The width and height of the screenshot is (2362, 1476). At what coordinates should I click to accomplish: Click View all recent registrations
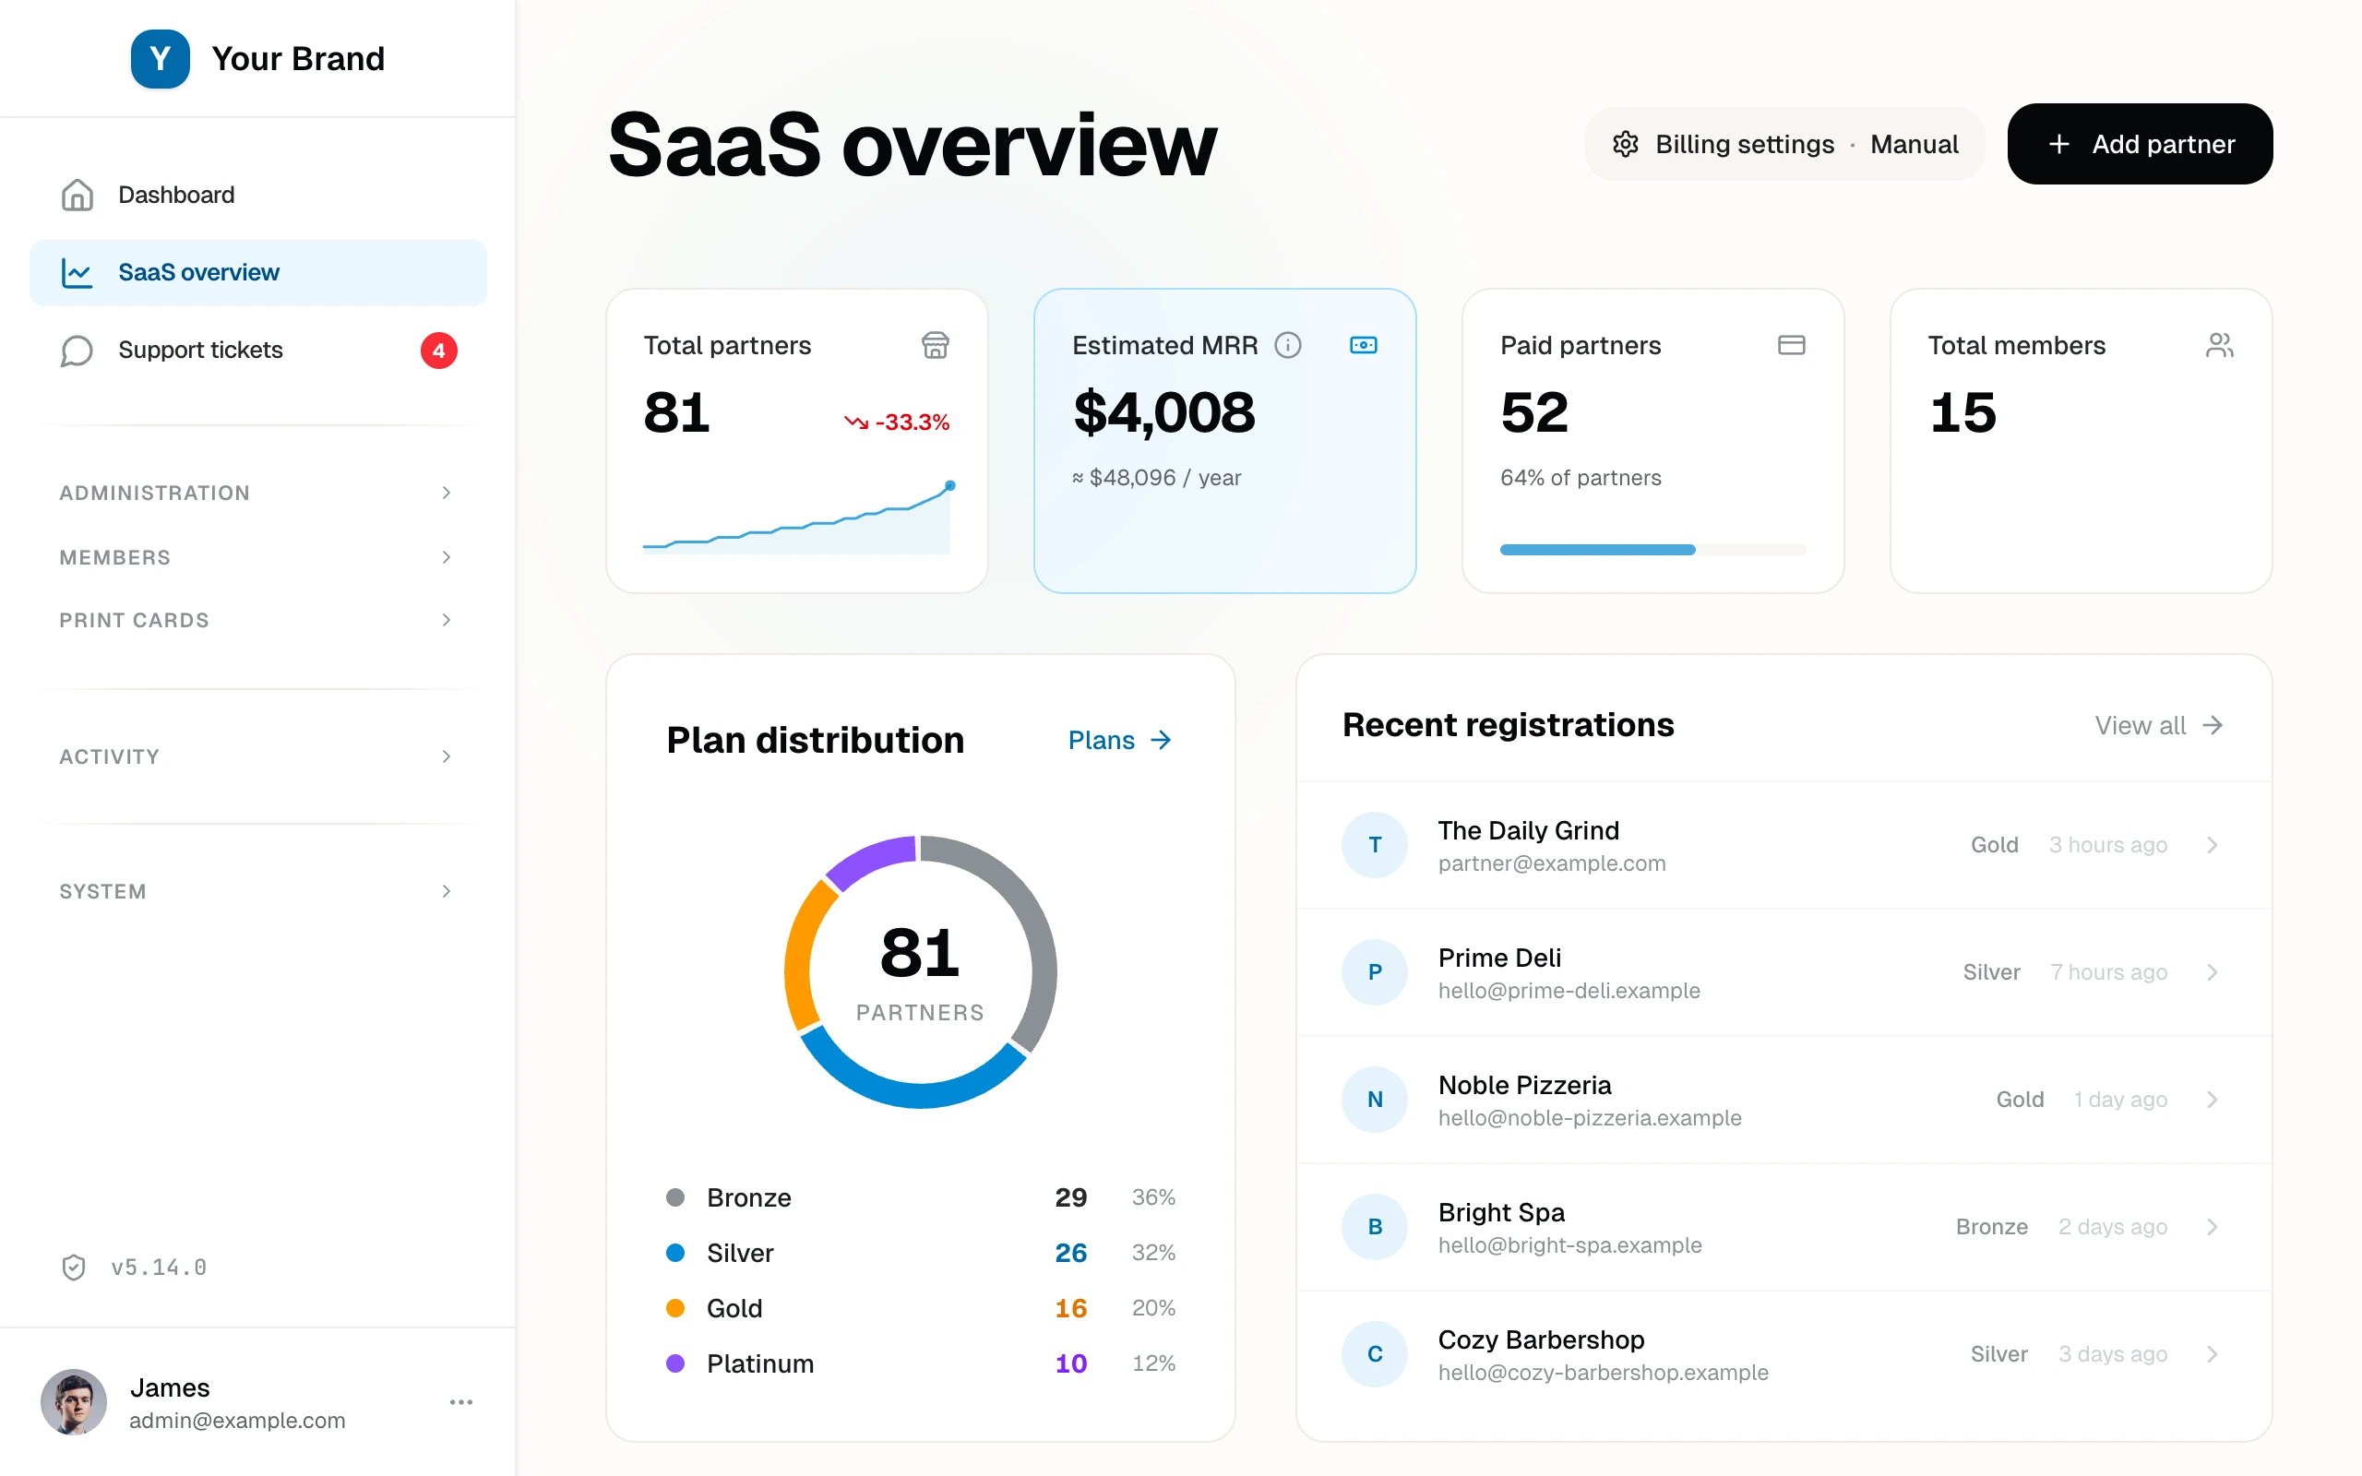pyautogui.click(x=2159, y=725)
